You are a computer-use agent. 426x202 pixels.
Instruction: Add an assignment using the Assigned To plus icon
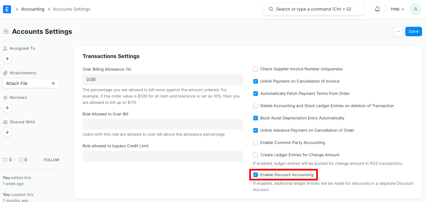tap(7, 59)
